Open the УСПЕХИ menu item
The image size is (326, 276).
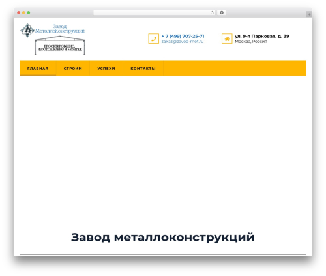click(x=106, y=69)
